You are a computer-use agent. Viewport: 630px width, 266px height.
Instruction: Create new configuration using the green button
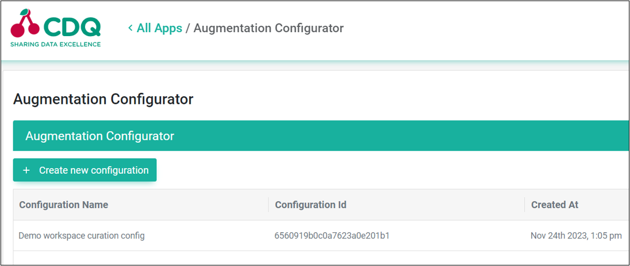(84, 170)
